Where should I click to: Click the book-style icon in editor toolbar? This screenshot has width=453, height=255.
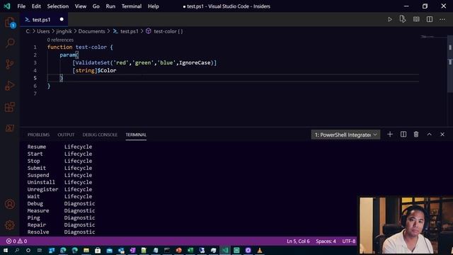(x=416, y=19)
